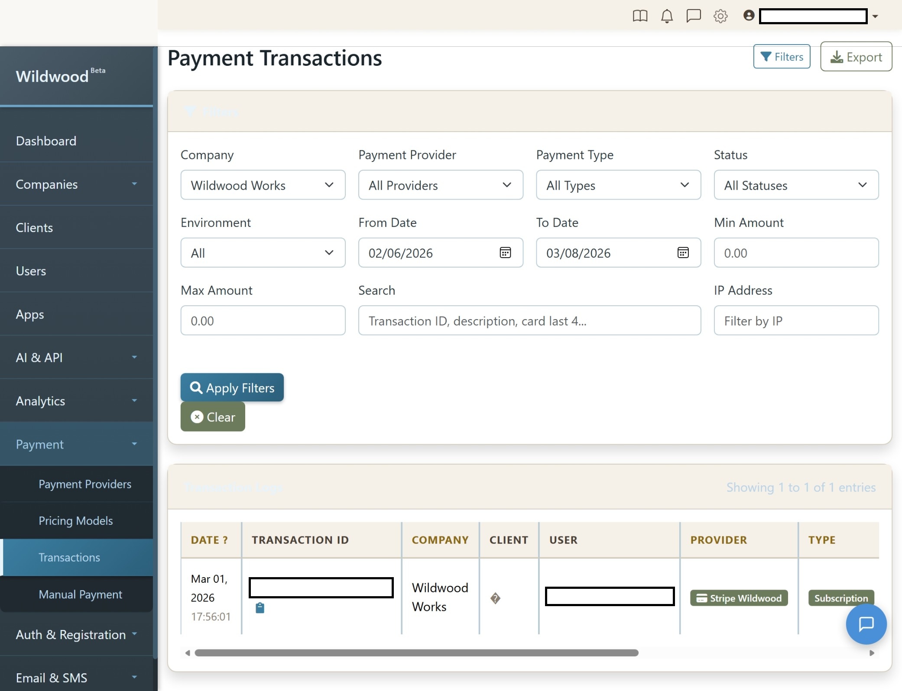Export transactions using the Export button

click(856, 56)
